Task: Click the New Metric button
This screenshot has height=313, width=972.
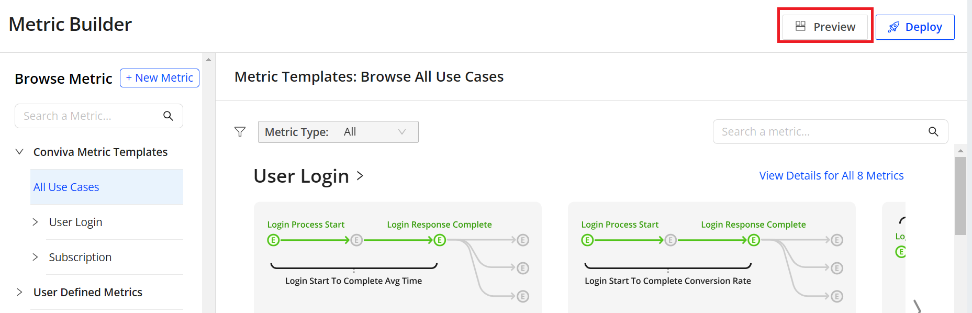Action: click(x=160, y=78)
